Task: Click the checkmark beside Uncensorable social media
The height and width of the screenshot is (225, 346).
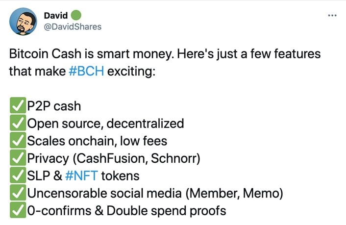Action: (x=18, y=193)
